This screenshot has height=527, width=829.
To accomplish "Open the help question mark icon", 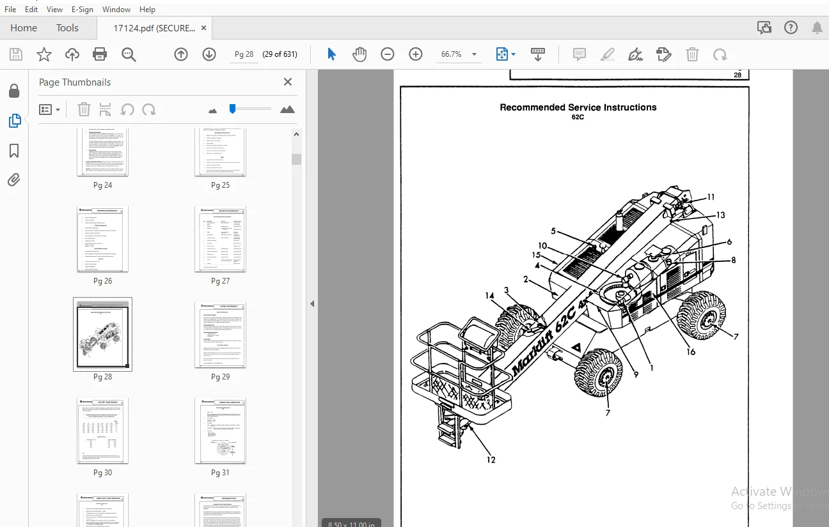I will (791, 27).
